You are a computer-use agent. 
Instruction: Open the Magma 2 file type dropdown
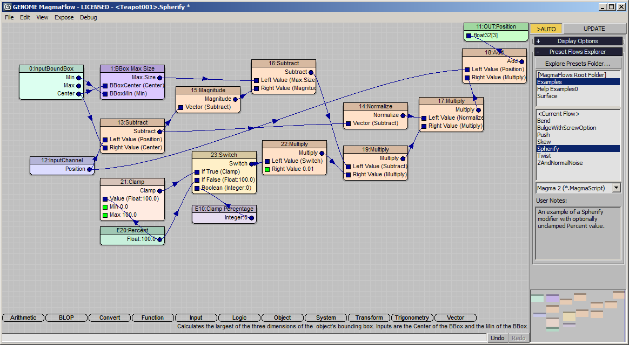(x=617, y=188)
